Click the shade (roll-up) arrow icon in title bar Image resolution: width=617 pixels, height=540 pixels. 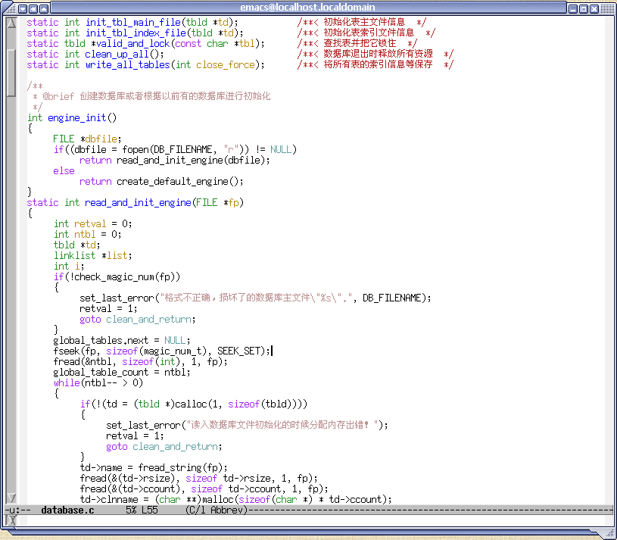[44, 8]
